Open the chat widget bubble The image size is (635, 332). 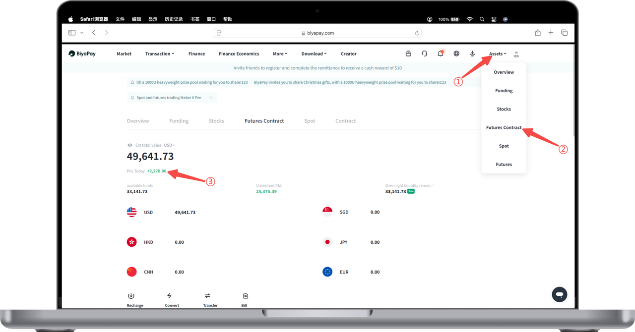coord(559,294)
